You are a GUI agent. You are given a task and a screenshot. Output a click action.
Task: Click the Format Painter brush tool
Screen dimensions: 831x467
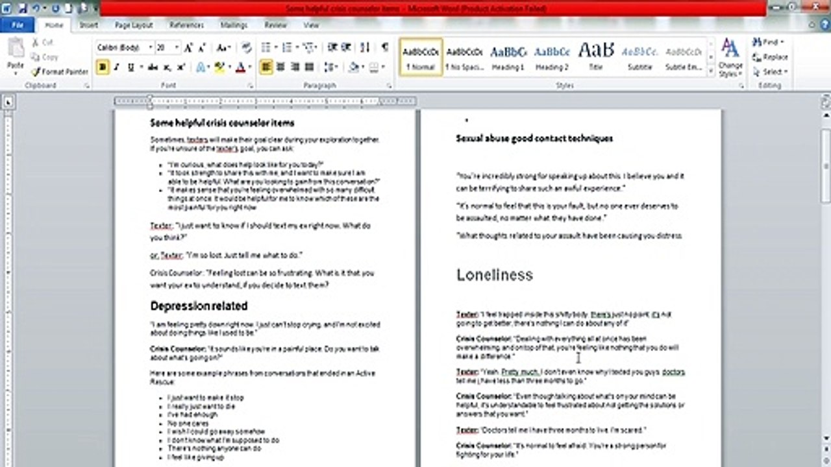click(60, 71)
